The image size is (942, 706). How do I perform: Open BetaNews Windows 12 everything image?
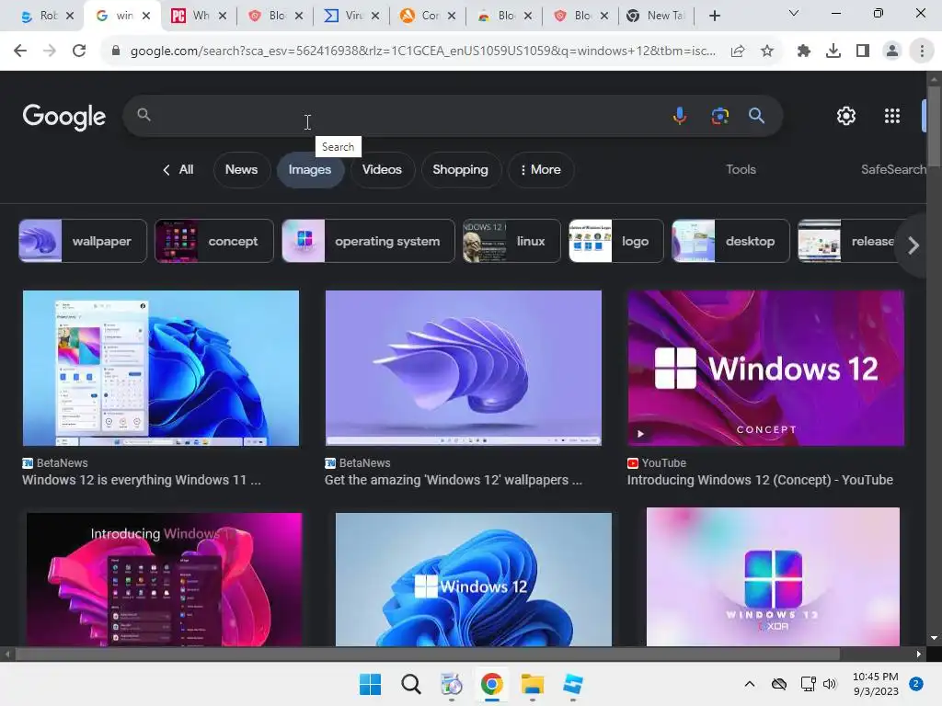(161, 368)
